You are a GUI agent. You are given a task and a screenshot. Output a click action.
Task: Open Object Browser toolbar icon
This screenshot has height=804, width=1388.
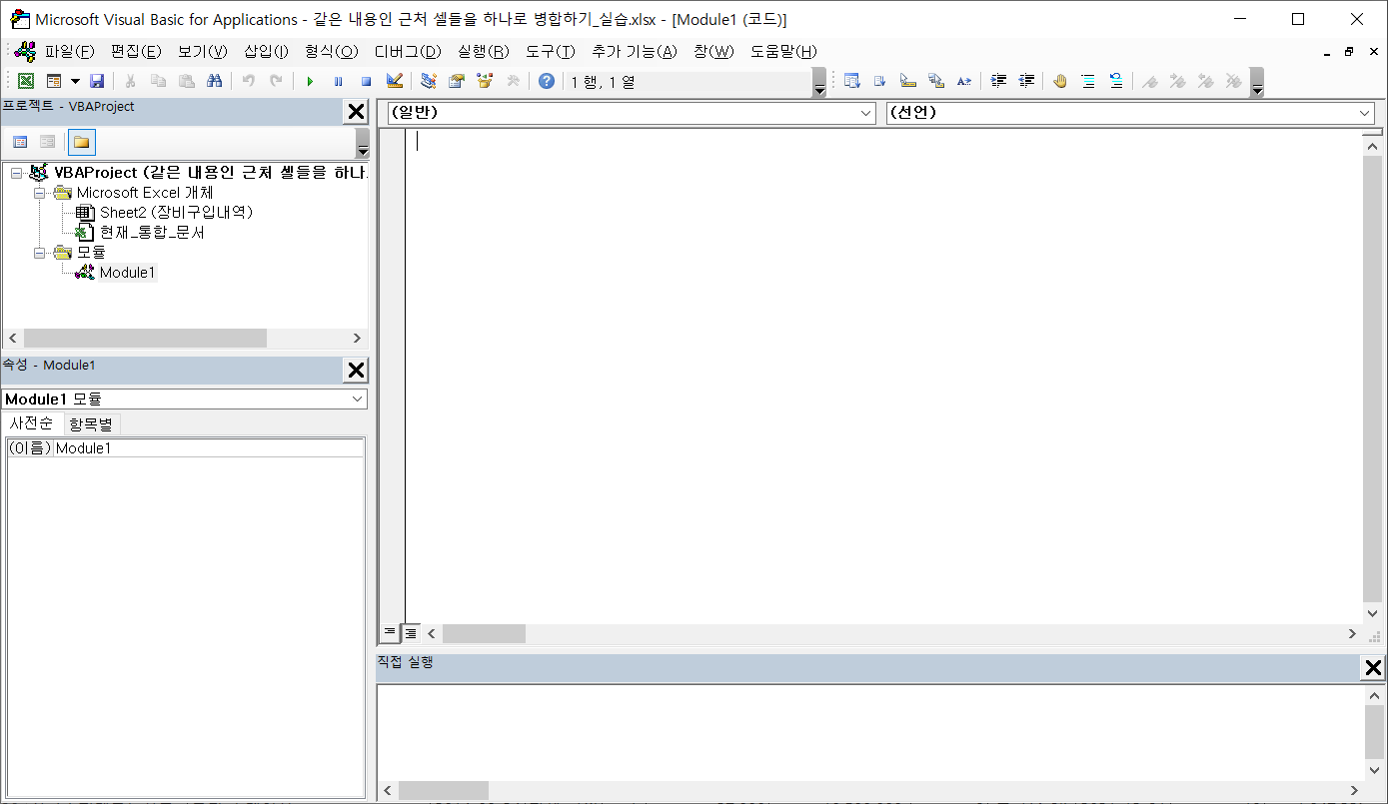(485, 81)
